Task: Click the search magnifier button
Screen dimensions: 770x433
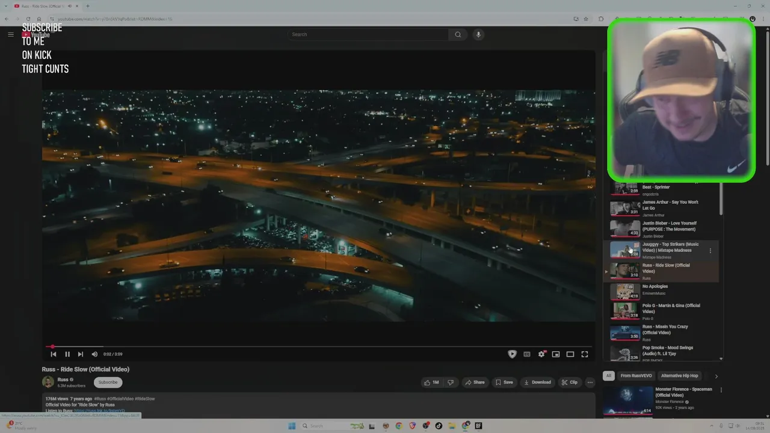Action: pyautogui.click(x=458, y=34)
